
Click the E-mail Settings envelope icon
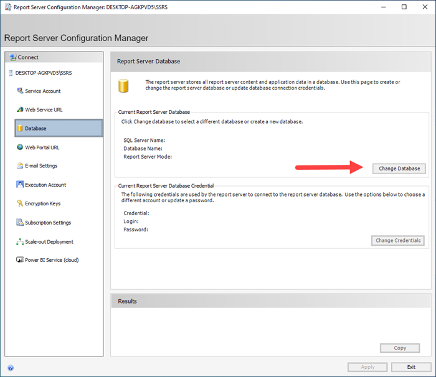20,165
